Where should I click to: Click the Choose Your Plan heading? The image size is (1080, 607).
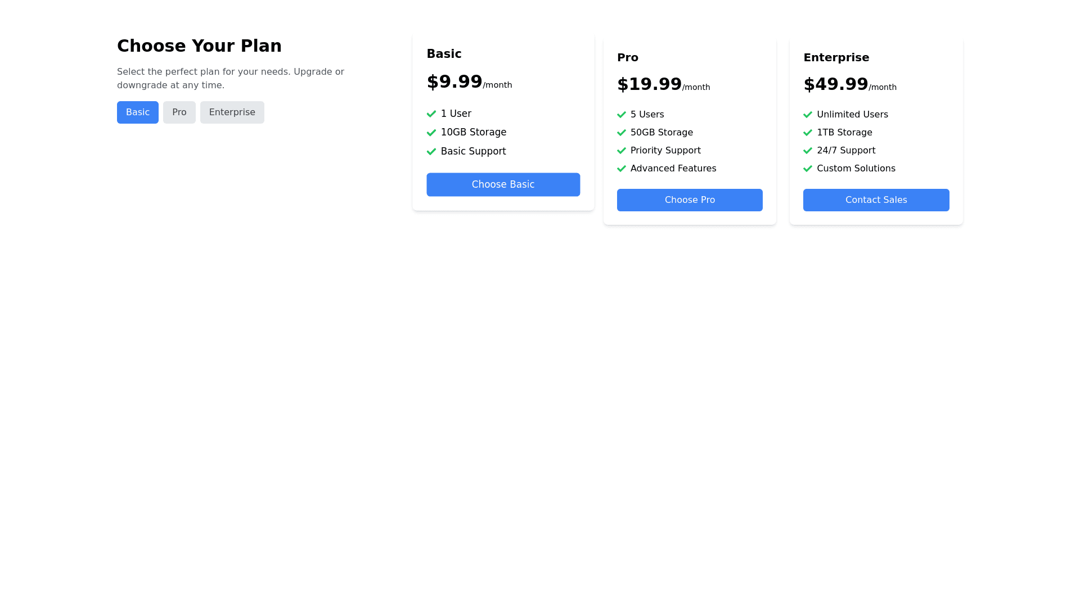tap(199, 46)
